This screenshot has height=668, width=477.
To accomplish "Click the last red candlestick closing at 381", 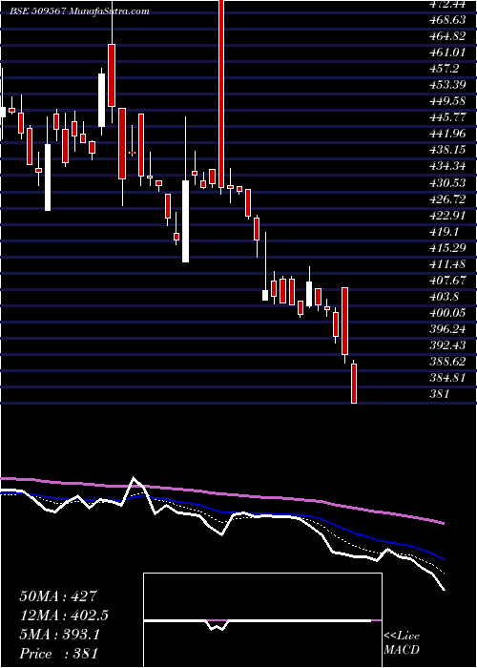I will coord(354,383).
